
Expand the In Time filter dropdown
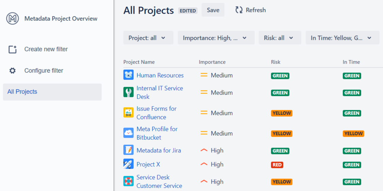[343, 38]
